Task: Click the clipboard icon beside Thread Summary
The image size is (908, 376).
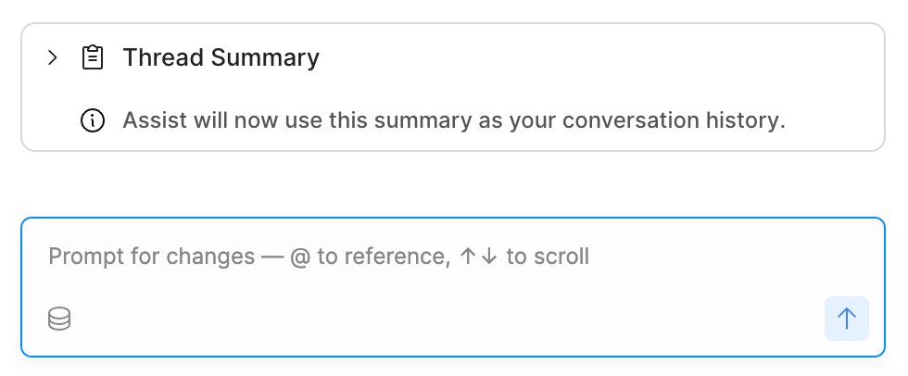Action: click(x=93, y=58)
